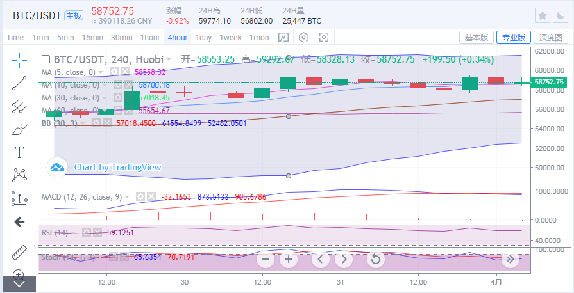Zoom out chart with minus button
The height and width of the screenshot is (293, 574).
(x=266, y=259)
